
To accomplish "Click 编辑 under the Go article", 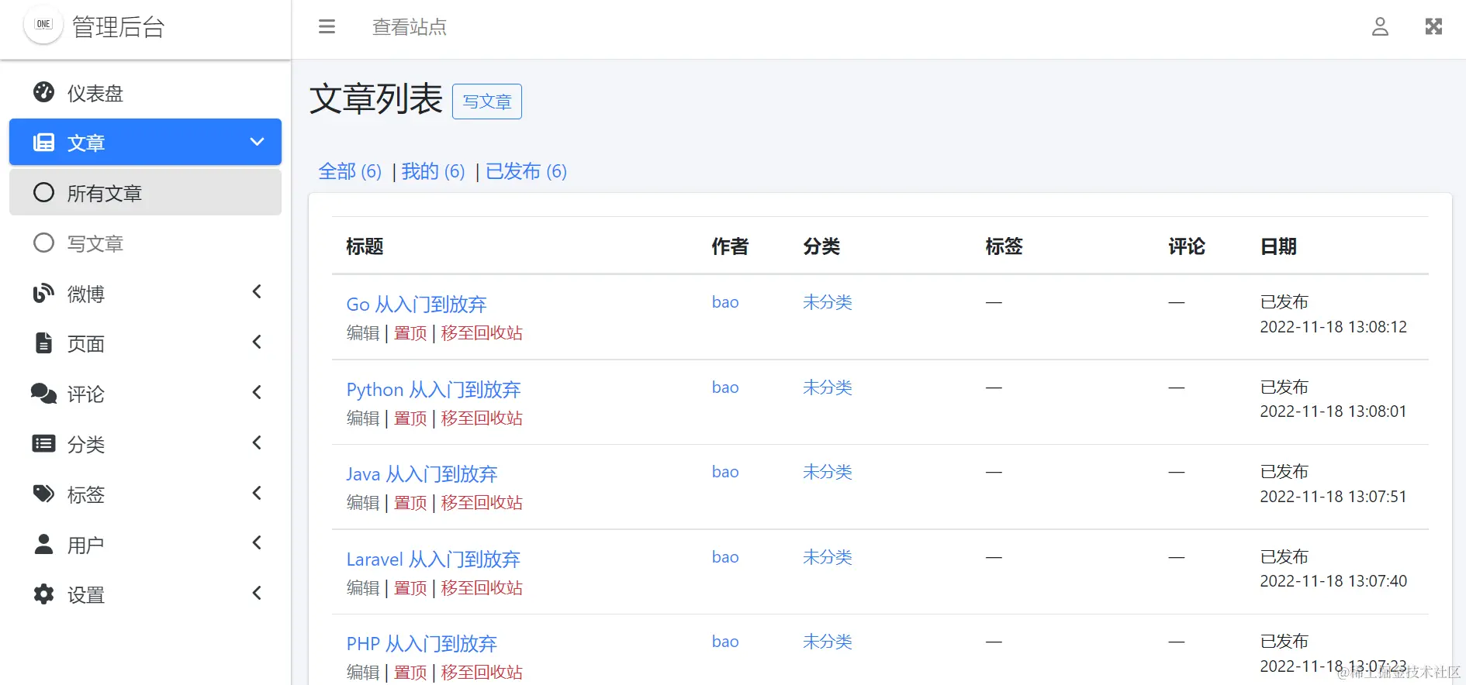I will tap(363, 333).
